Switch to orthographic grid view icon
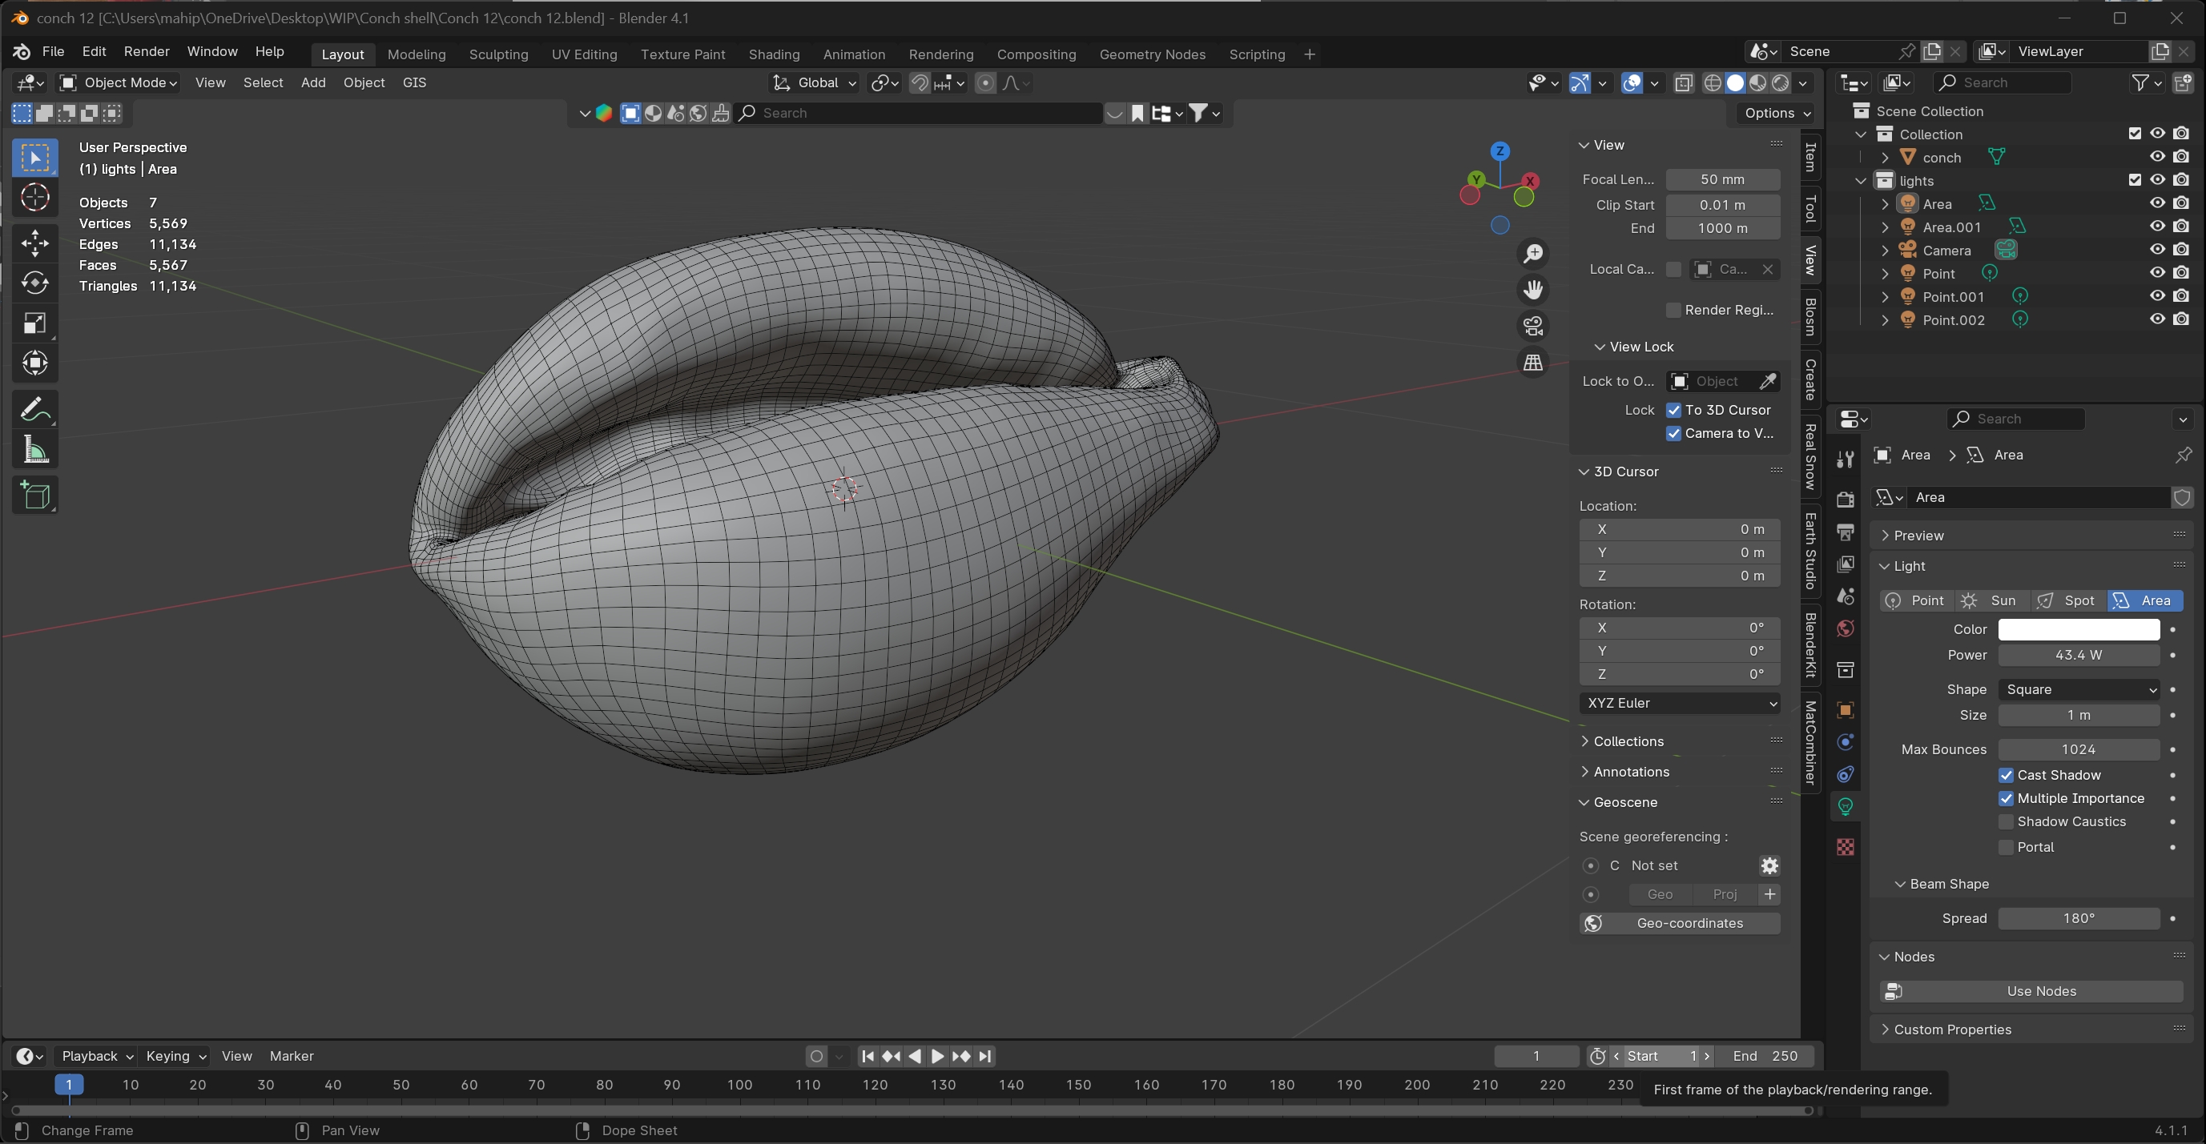The width and height of the screenshot is (2206, 1144). pyautogui.click(x=1533, y=363)
